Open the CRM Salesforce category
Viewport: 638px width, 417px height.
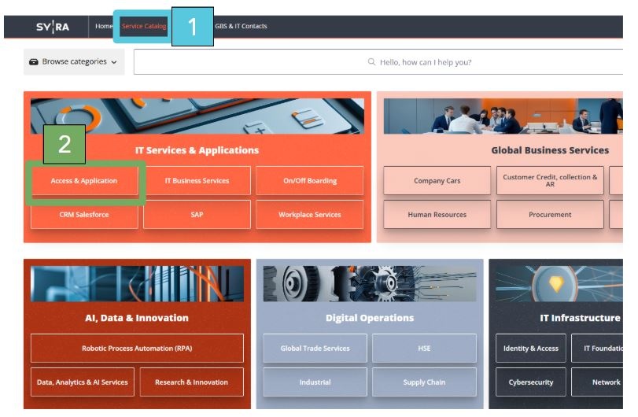[84, 214]
